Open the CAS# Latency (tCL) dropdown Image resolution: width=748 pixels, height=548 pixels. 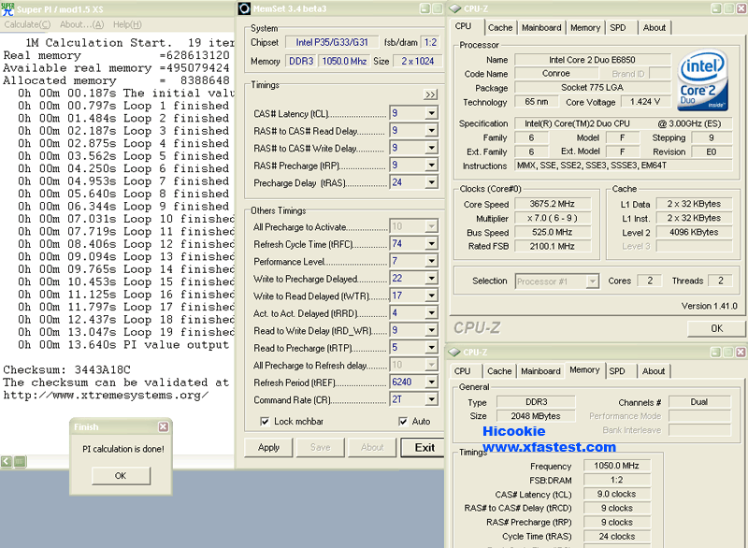431,113
